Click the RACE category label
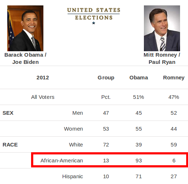Screen dimensions: 188x184 click(10, 145)
